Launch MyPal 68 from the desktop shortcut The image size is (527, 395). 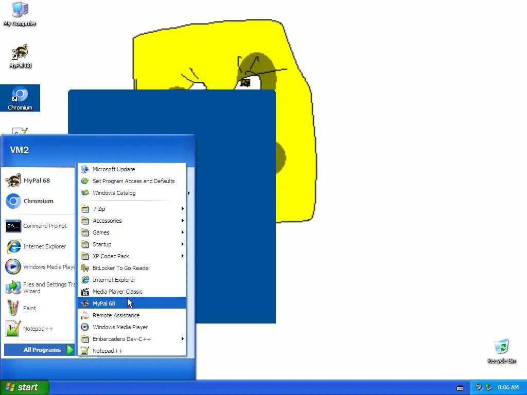click(20, 56)
